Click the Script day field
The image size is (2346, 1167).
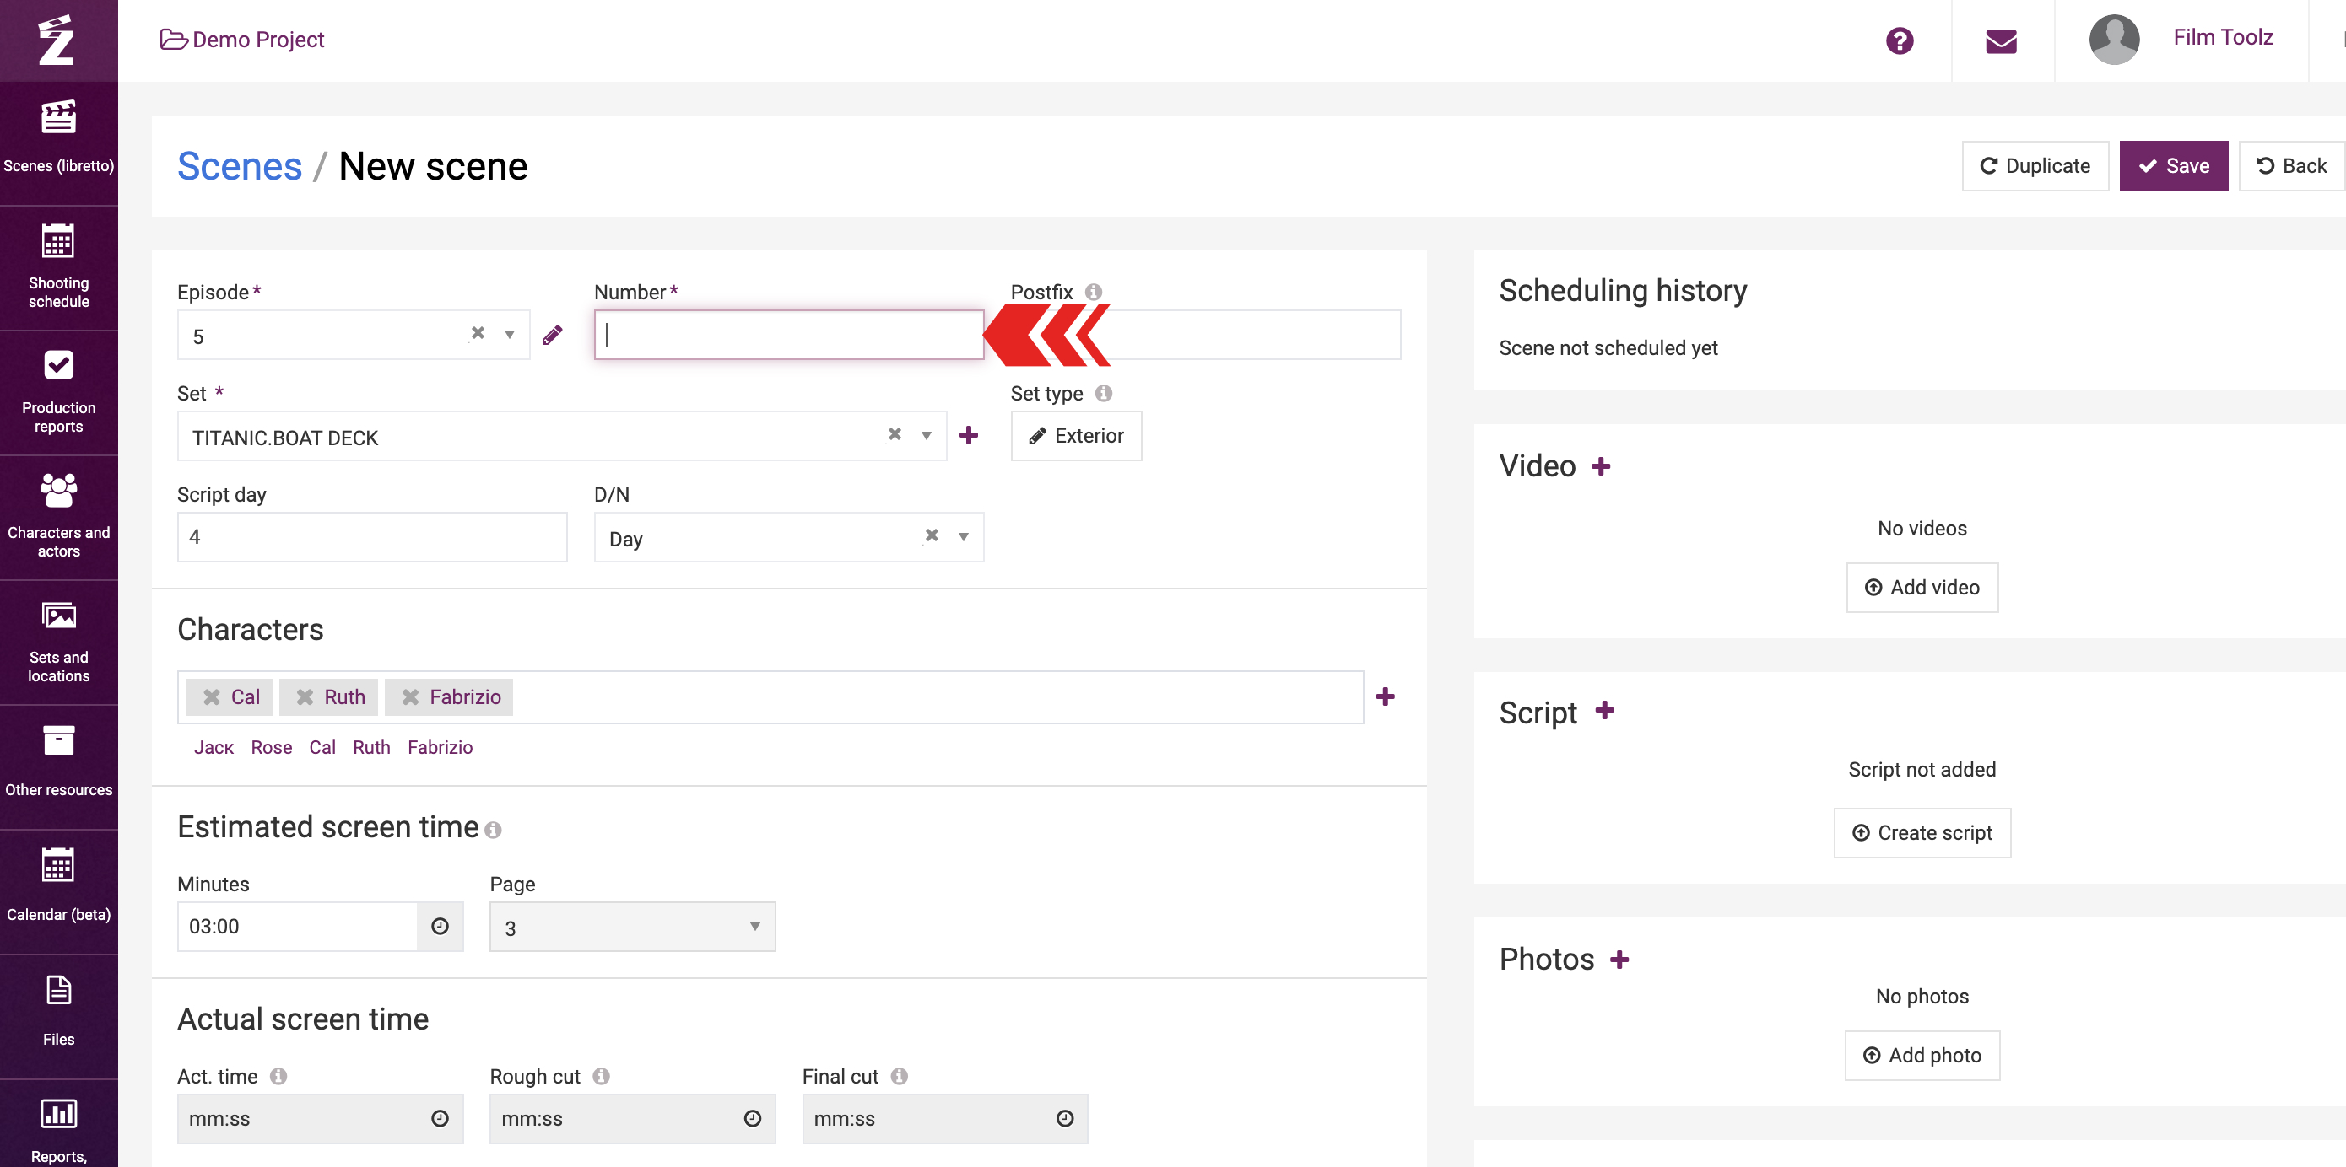click(x=371, y=536)
